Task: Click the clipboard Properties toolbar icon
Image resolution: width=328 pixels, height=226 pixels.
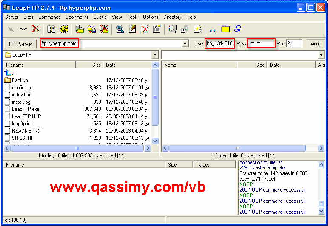Action: (x=157, y=29)
